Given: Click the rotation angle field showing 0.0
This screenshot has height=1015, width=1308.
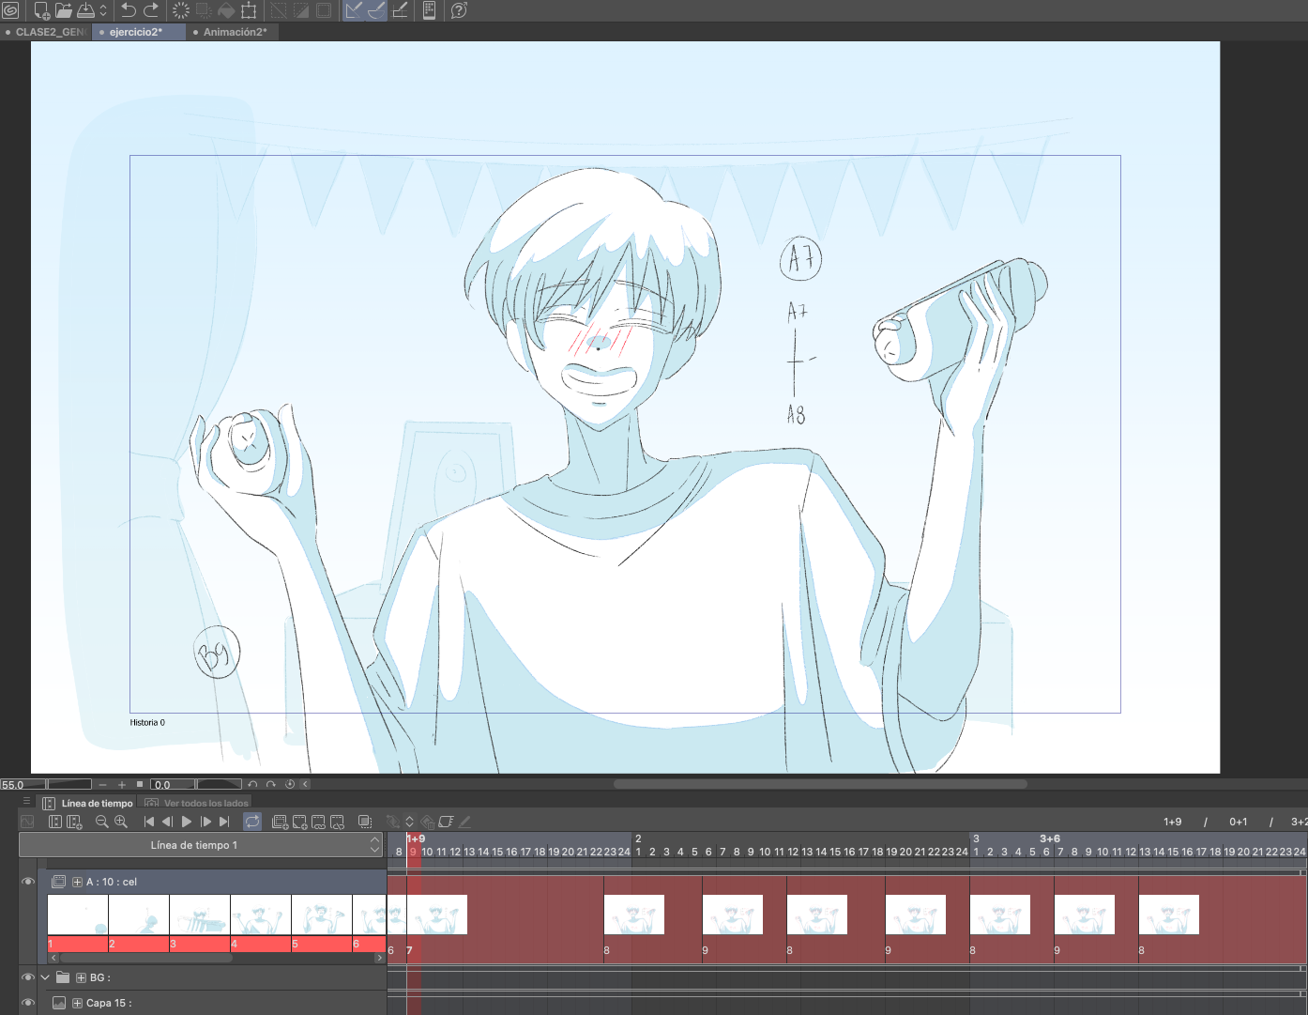Looking at the screenshot, I should [173, 784].
